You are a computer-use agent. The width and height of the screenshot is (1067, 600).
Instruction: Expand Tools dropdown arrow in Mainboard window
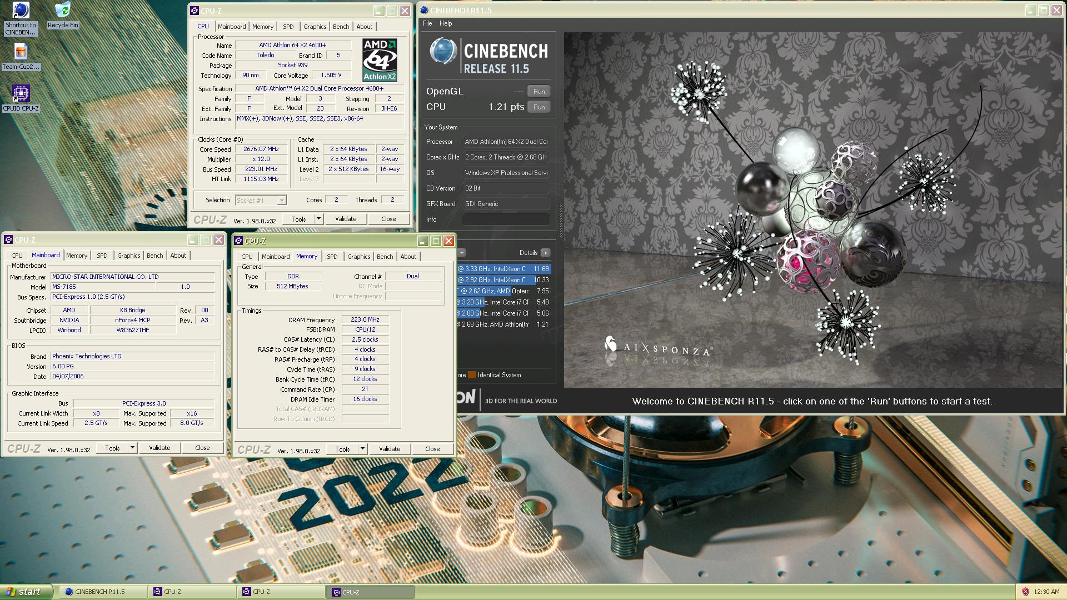pyautogui.click(x=132, y=448)
